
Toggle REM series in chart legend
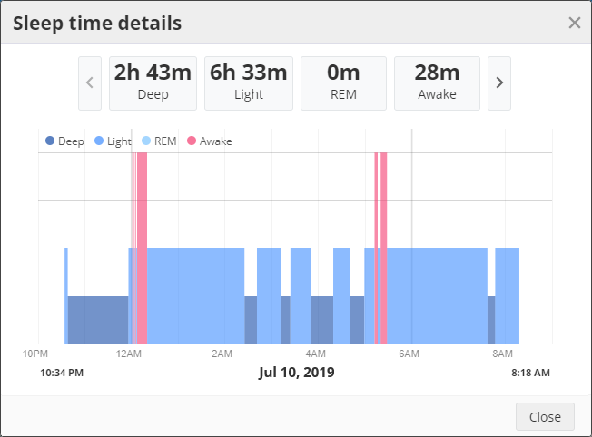(x=159, y=141)
